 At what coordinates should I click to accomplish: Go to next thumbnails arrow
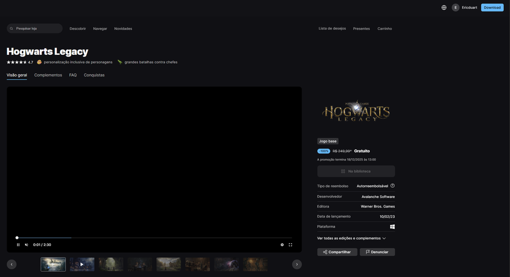(x=297, y=264)
